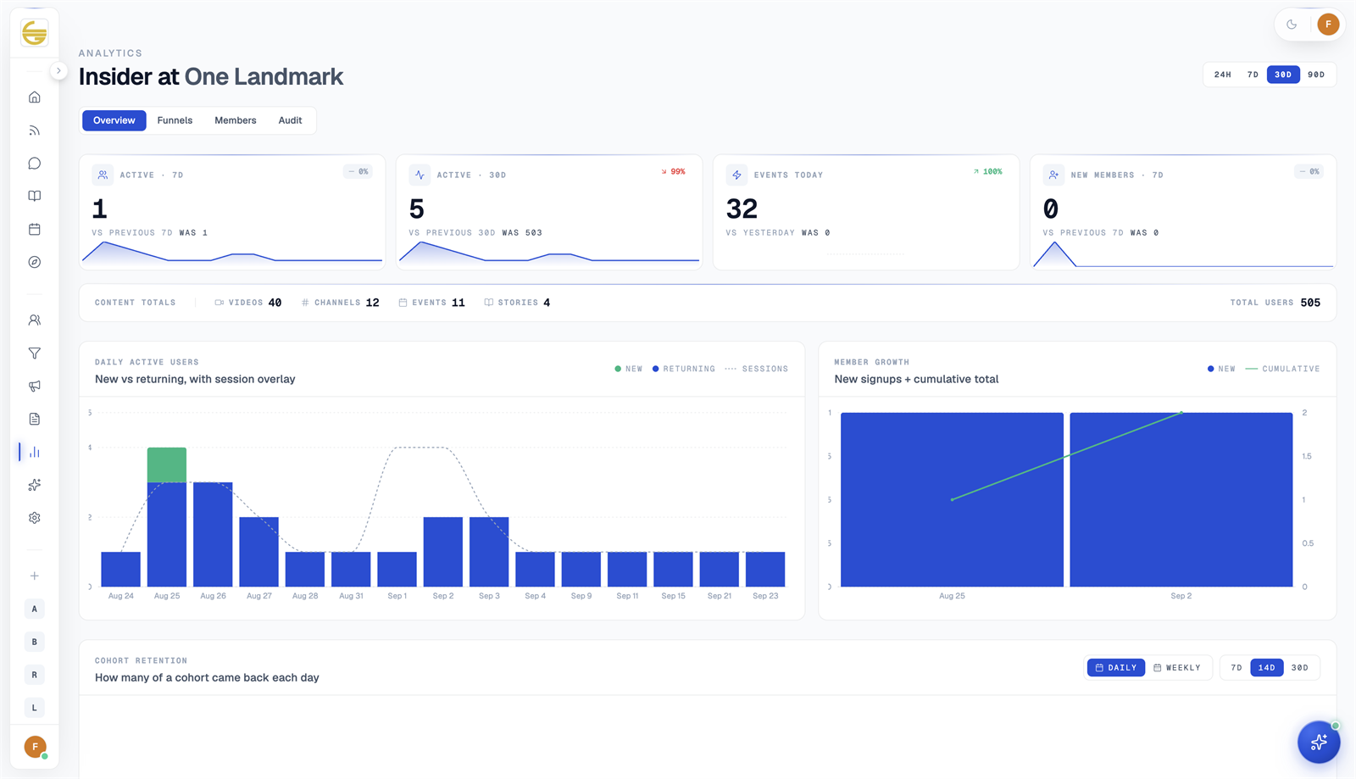Image resolution: width=1356 pixels, height=779 pixels.
Task: Open the document sidebar icon
Action: (x=35, y=420)
